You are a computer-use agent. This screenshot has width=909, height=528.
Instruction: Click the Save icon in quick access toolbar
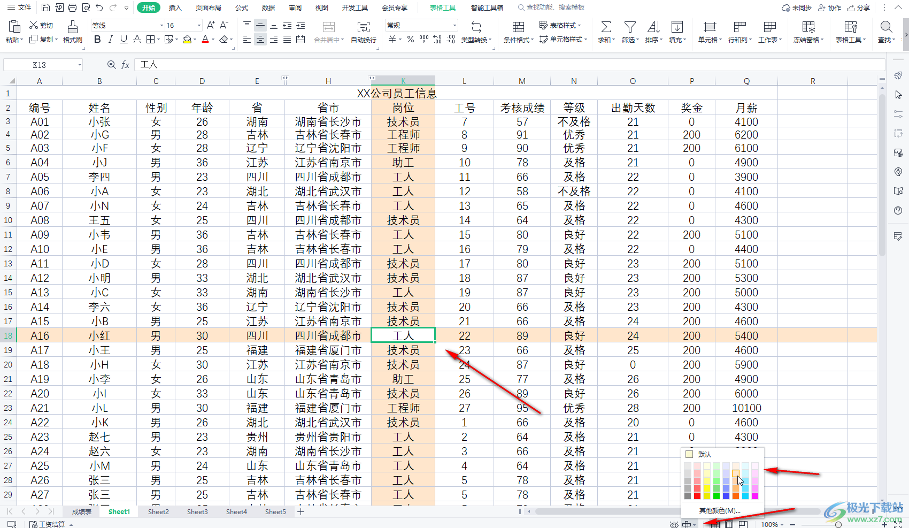click(x=45, y=7)
